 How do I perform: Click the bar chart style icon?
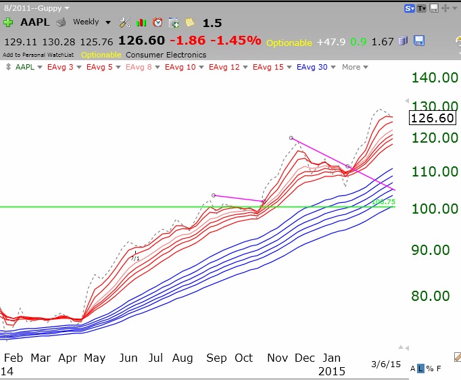[141, 22]
